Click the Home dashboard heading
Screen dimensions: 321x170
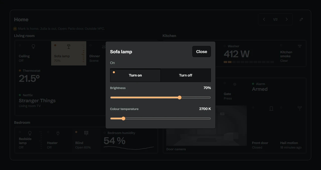(21, 19)
